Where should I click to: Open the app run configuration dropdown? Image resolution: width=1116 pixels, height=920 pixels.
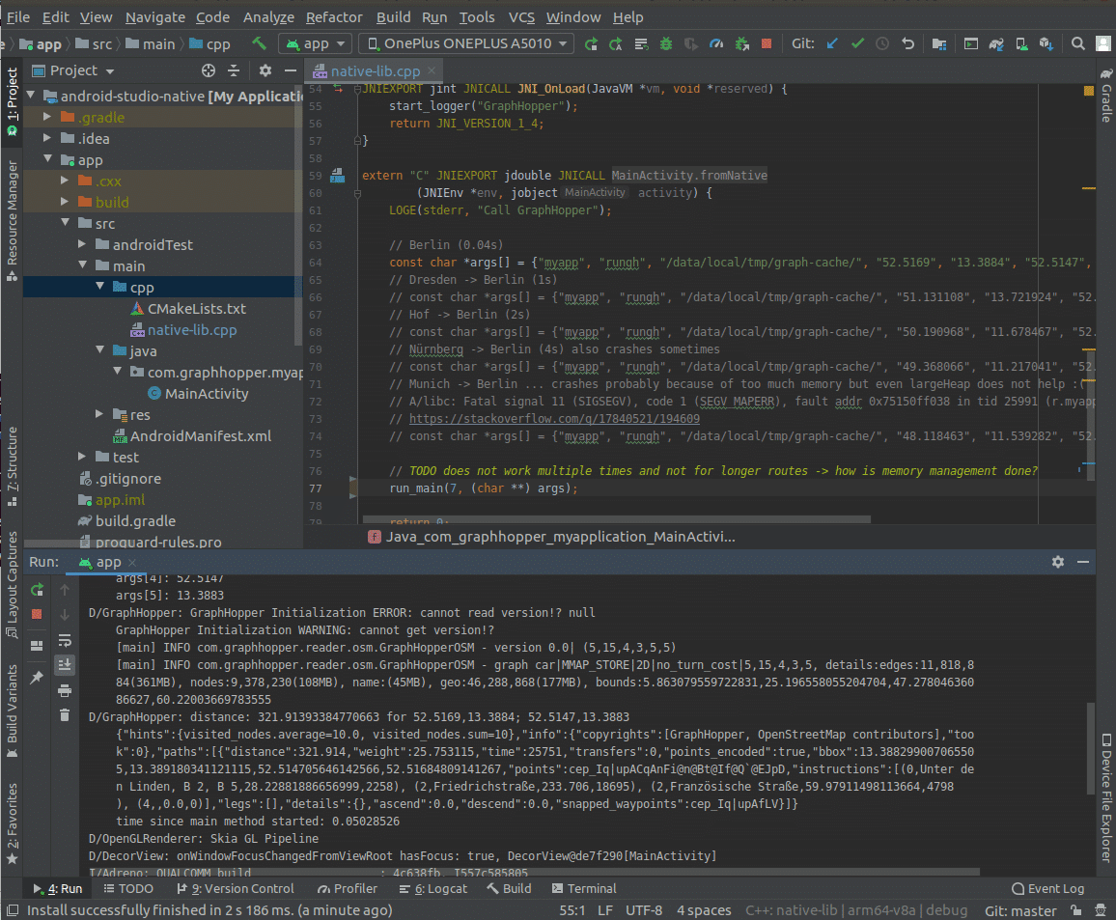315,43
